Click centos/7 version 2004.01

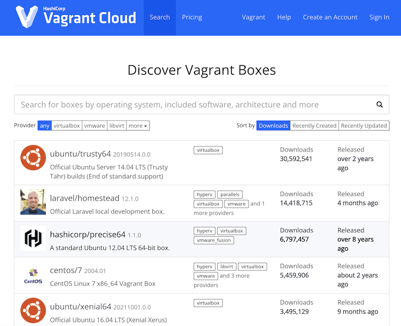[x=95, y=271]
